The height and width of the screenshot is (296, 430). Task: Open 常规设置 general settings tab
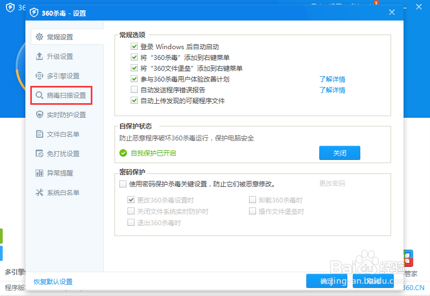click(67, 37)
